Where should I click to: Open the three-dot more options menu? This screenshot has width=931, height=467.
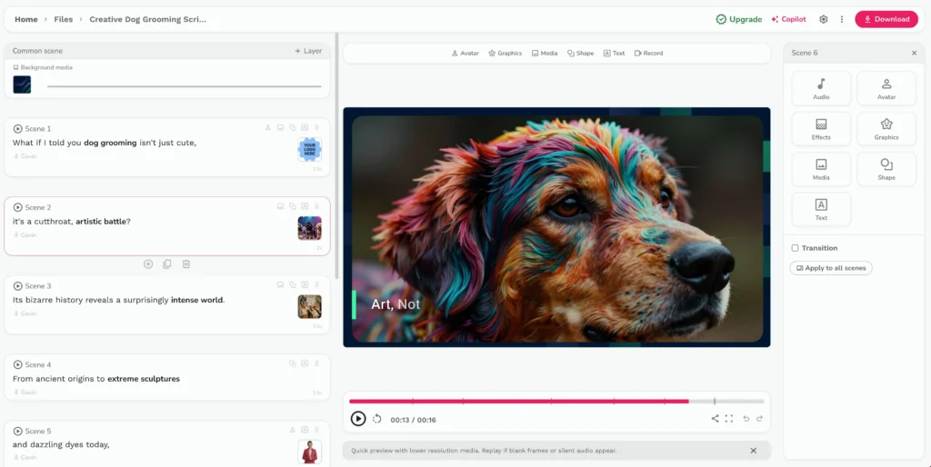[x=841, y=19]
